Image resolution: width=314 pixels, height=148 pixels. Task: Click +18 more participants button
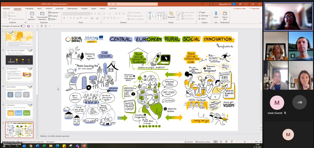(299, 102)
